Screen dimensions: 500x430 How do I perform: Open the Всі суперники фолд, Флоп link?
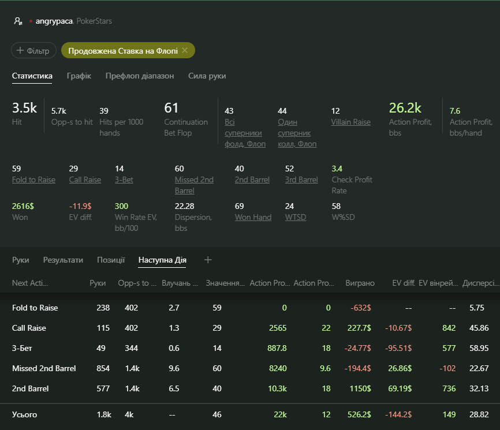click(x=245, y=133)
